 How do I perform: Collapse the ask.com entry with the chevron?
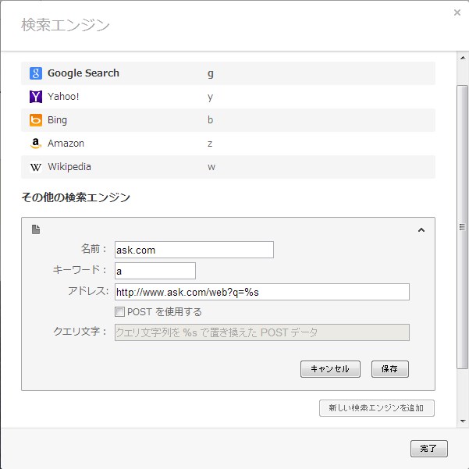tap(421, 229)
